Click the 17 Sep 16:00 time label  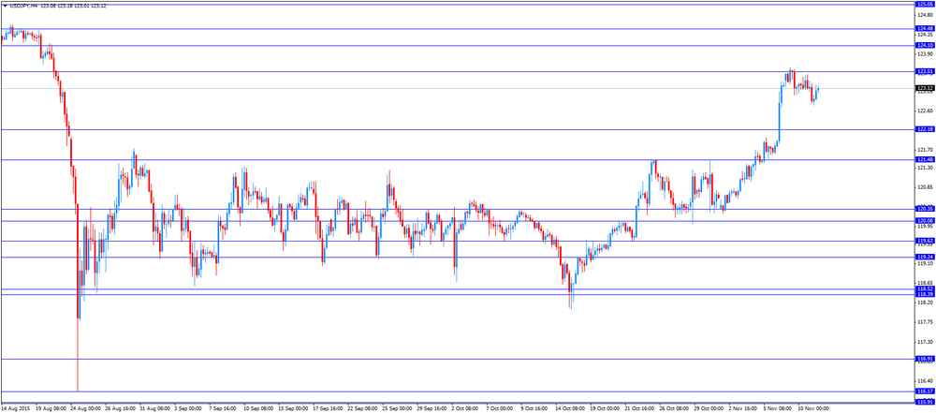coord(328,409)
